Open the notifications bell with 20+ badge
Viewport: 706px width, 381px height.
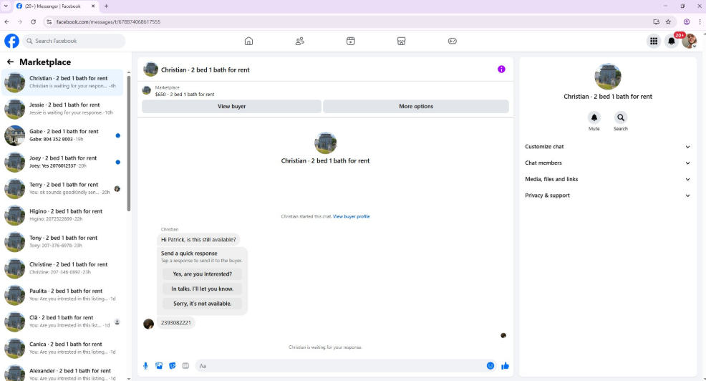[672, 41]
